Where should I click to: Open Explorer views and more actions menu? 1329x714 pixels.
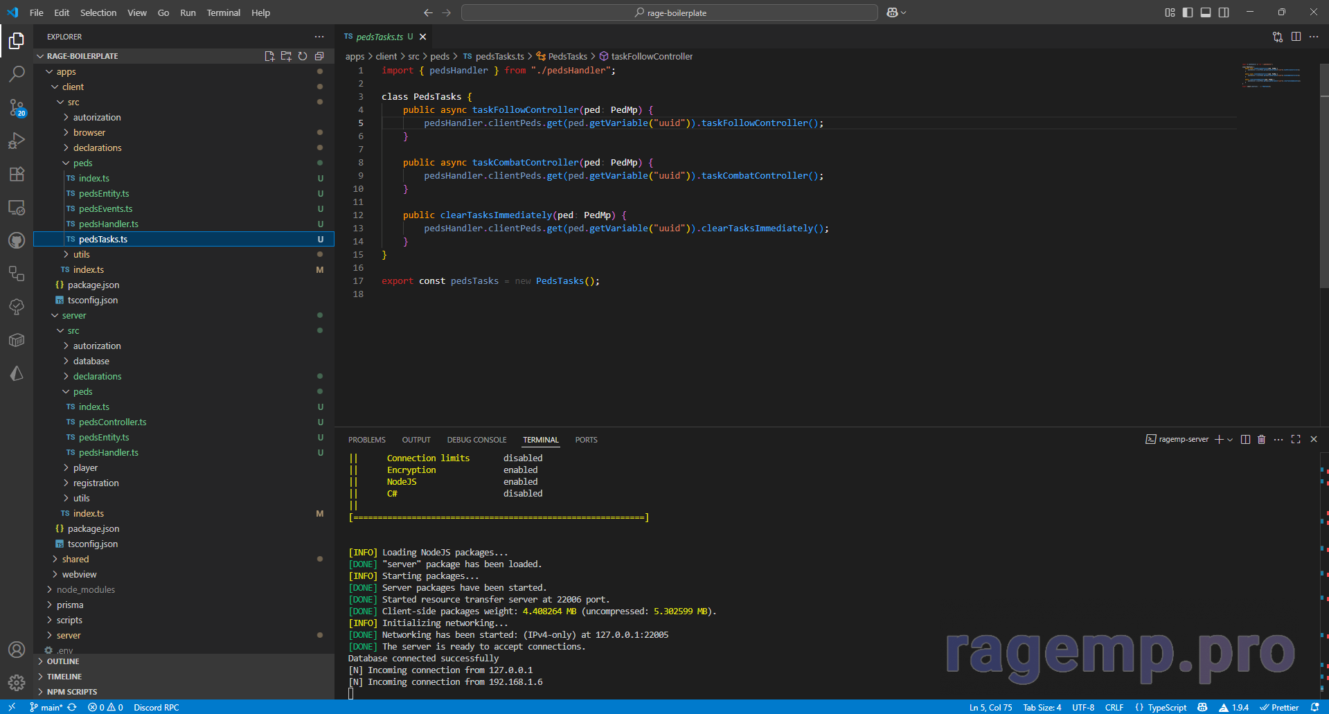click(319, 37)
